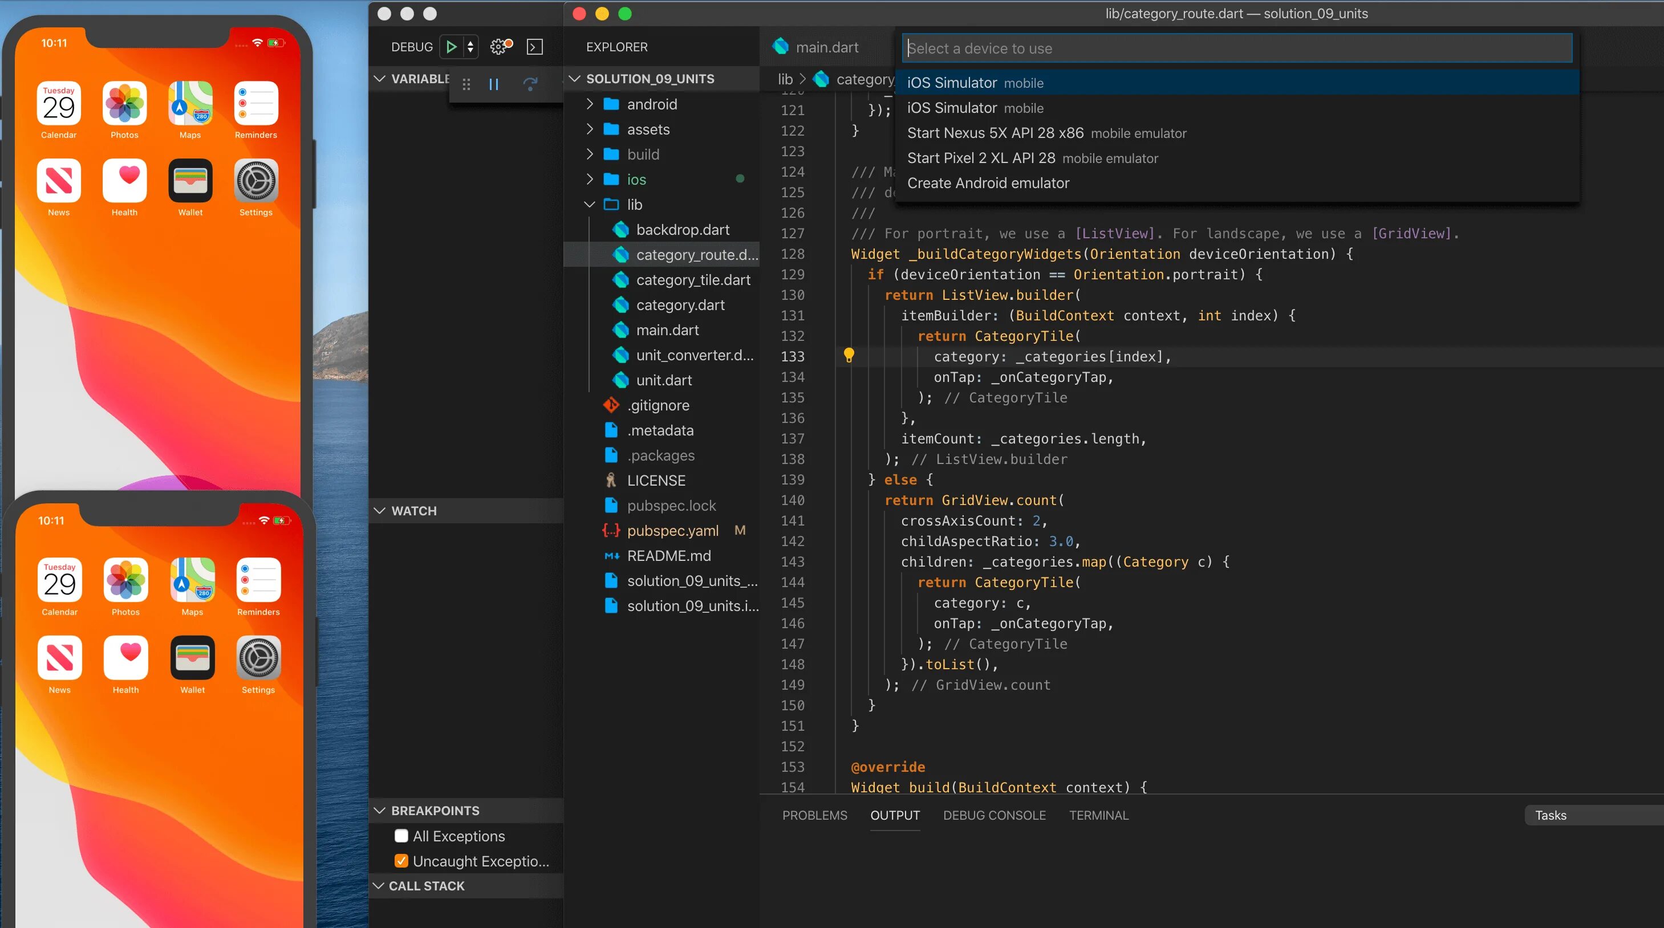Disable Uncaught Exceptions breakpoint checkbox
Image resolution: width=1664 pixels, height=928 pixels.
point(401,861)
